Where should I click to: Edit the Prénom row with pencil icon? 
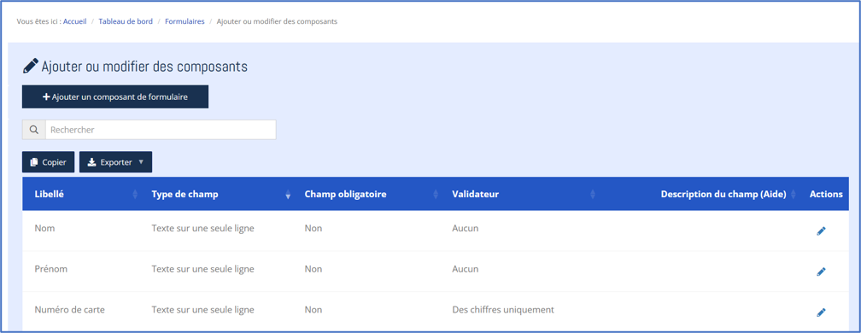[821, 272]
